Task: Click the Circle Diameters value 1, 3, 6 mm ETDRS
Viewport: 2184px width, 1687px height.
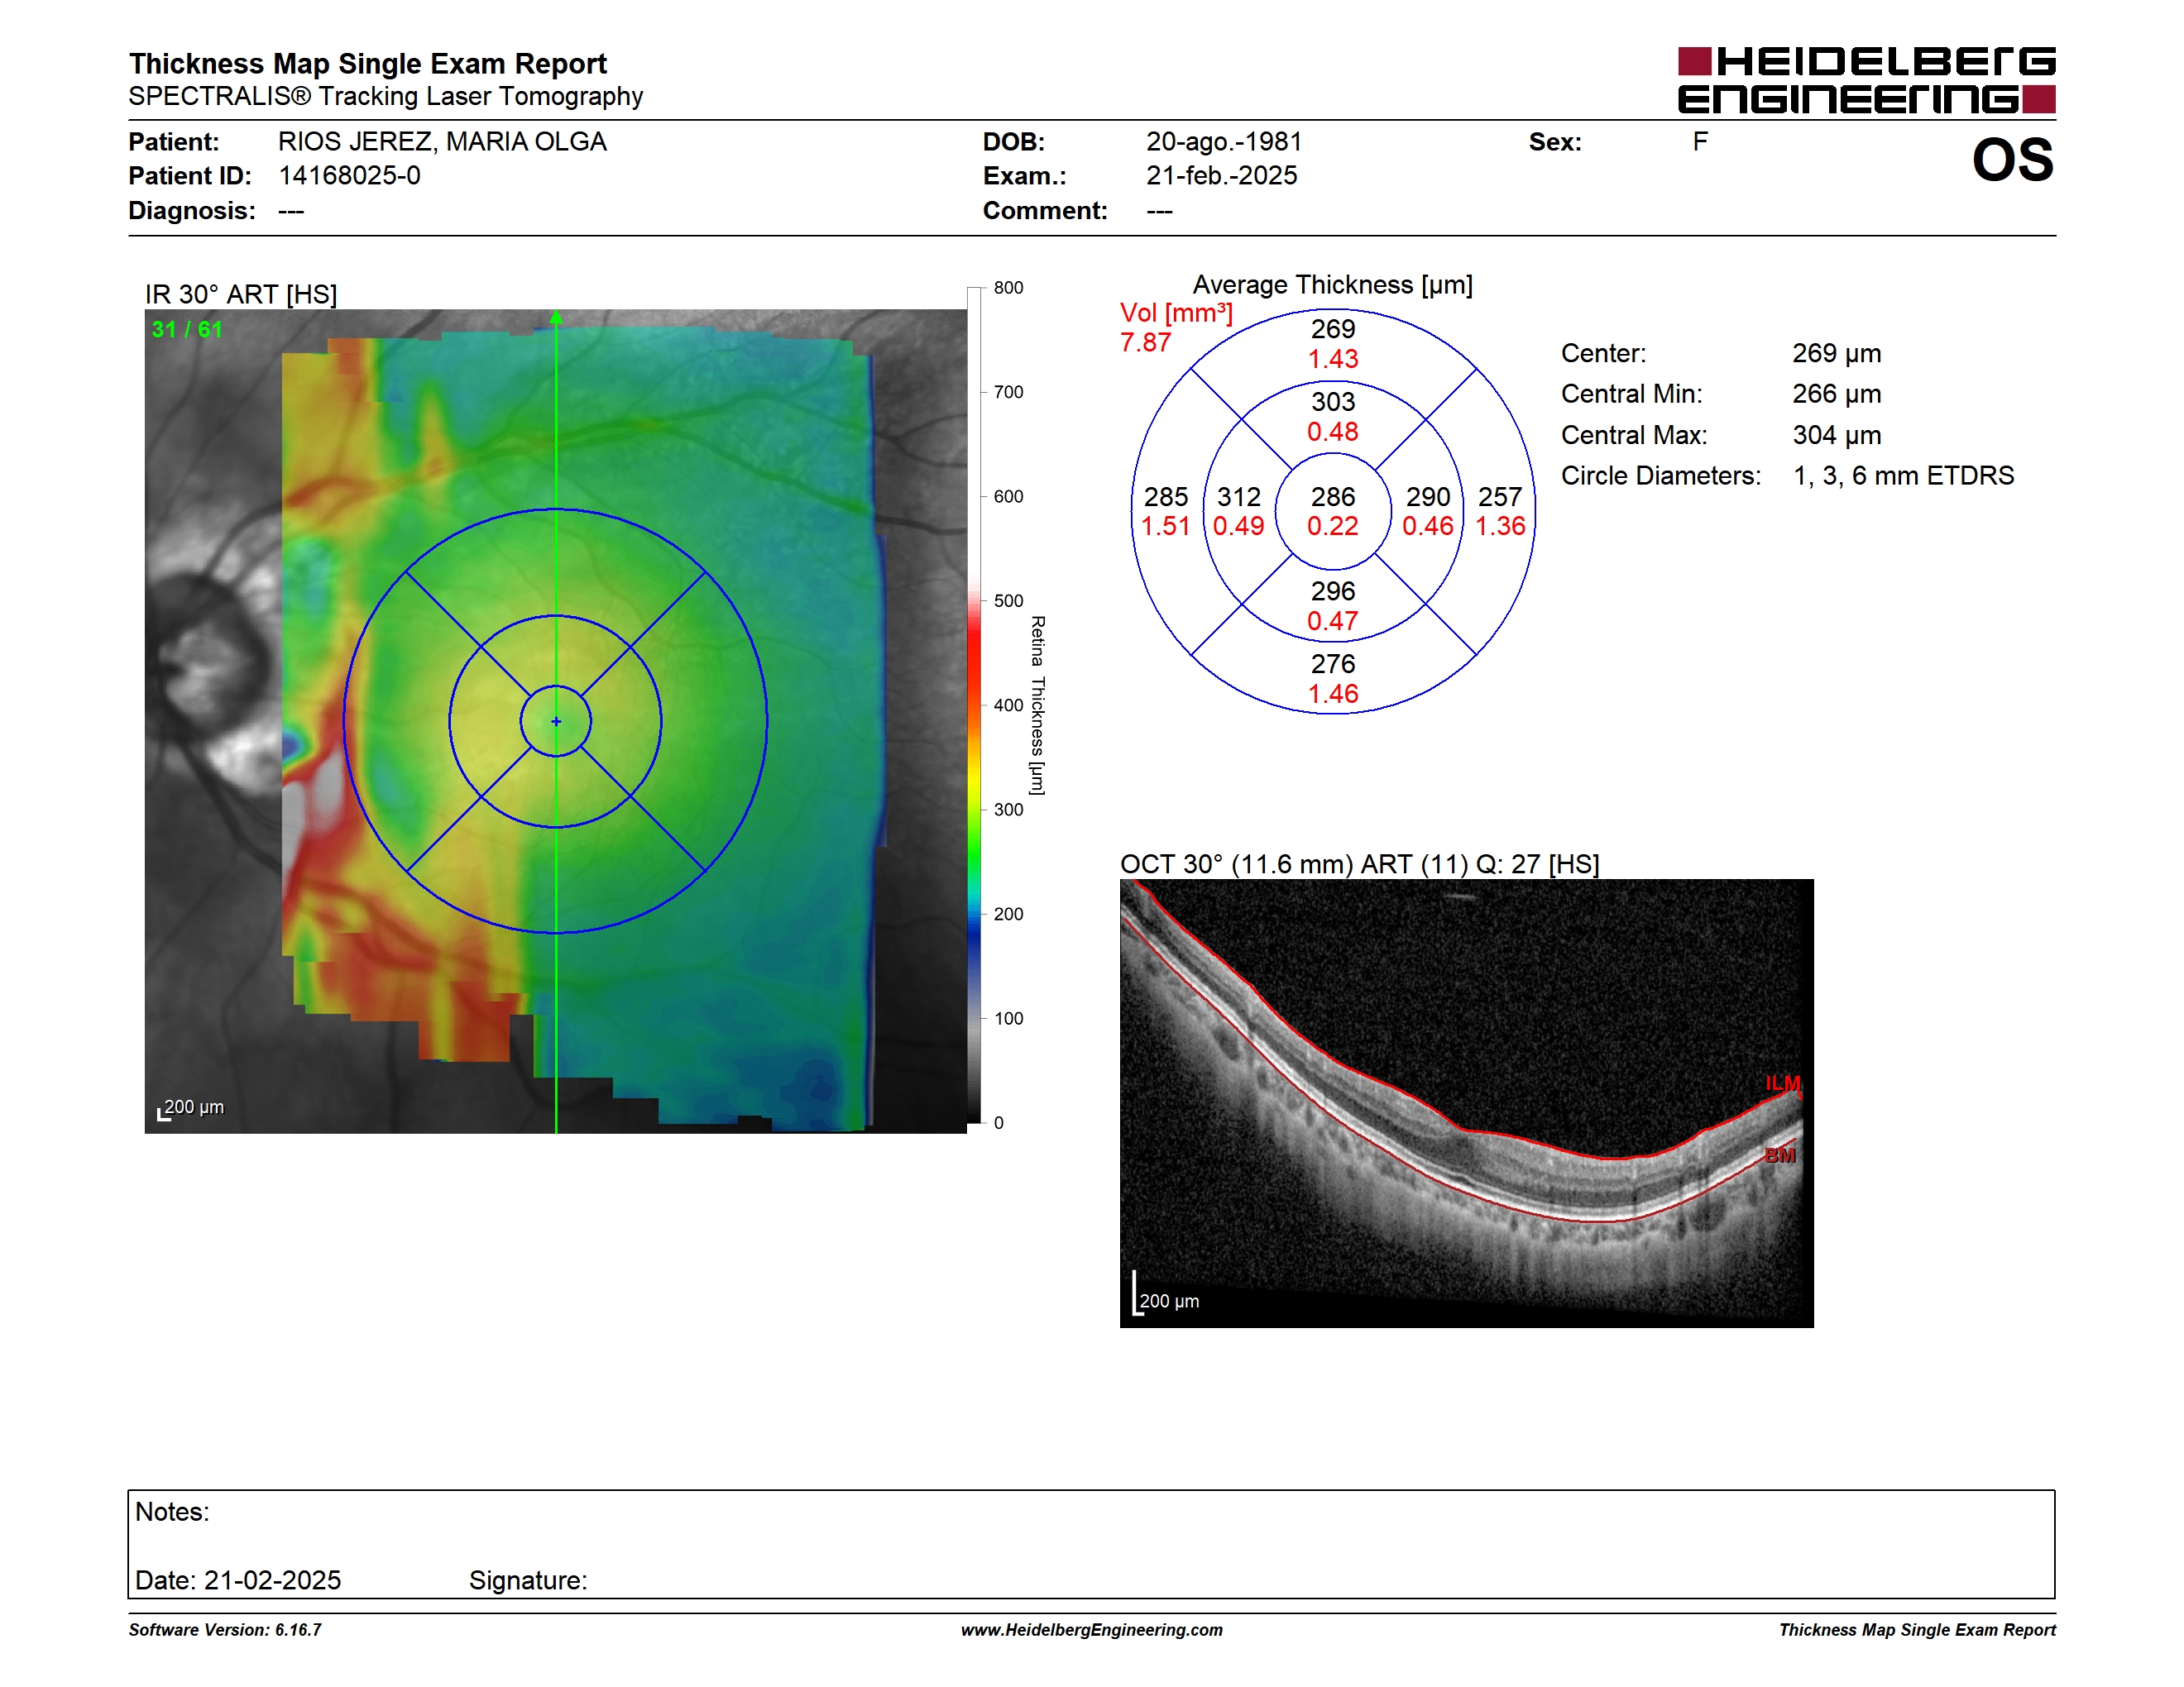Action: pos(1903,476)
